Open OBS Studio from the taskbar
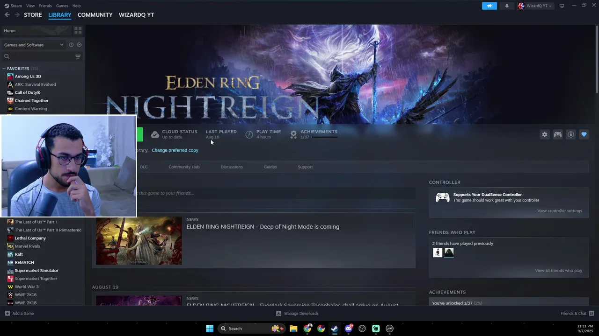This screenshot has width=599, height=336. tap(362, 329)
